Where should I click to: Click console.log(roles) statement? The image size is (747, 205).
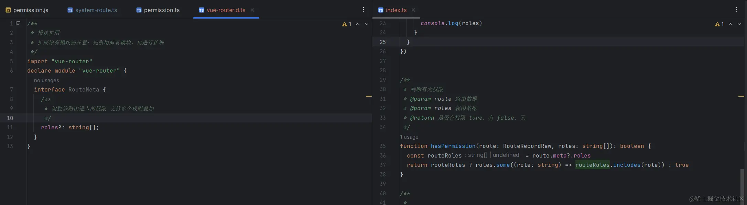(451, 23)
